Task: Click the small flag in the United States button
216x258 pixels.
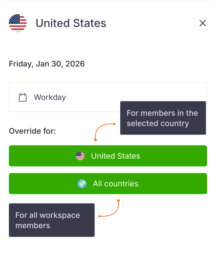Action: point(80,156)
